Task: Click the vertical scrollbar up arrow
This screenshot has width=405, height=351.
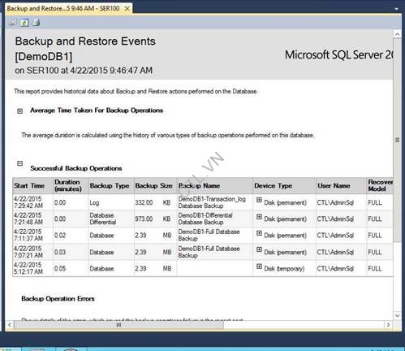Action: (x=397, y=34)
